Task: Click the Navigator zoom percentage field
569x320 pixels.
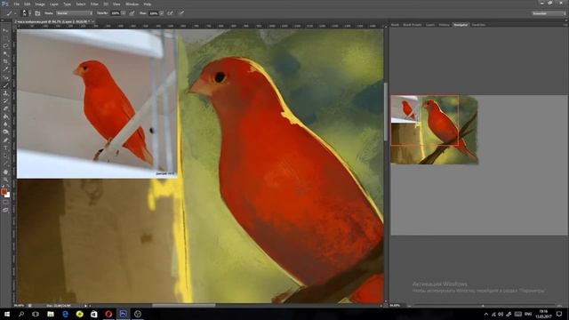Action: 396,306
